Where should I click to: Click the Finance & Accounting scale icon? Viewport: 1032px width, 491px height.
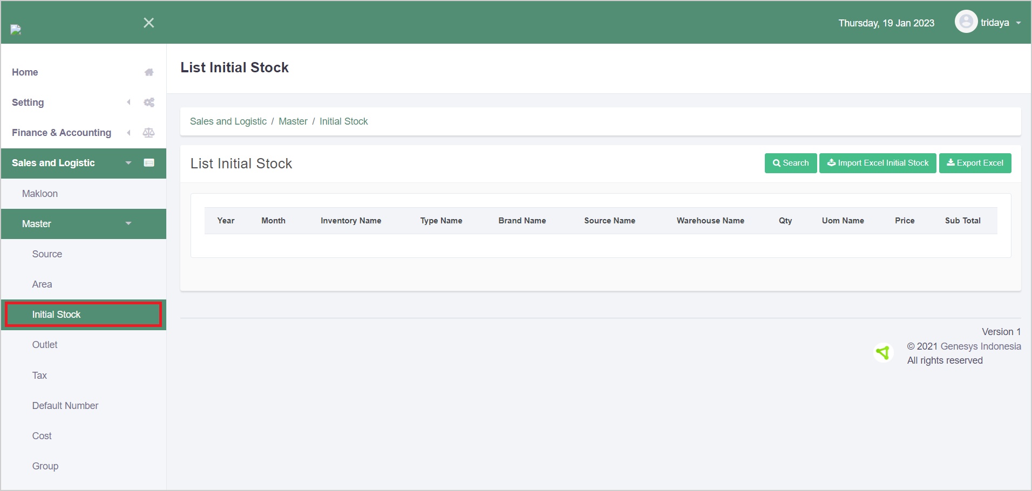click(x=149, y=133)
